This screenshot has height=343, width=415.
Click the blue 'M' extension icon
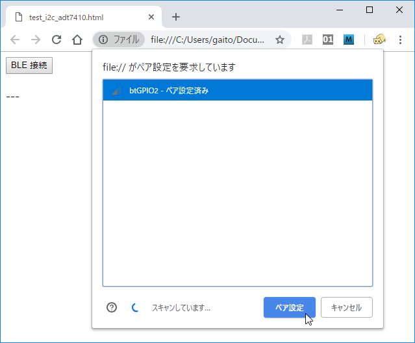tap(349, 40)
